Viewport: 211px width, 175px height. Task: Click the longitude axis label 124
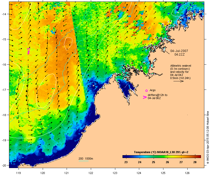(139, 173)
